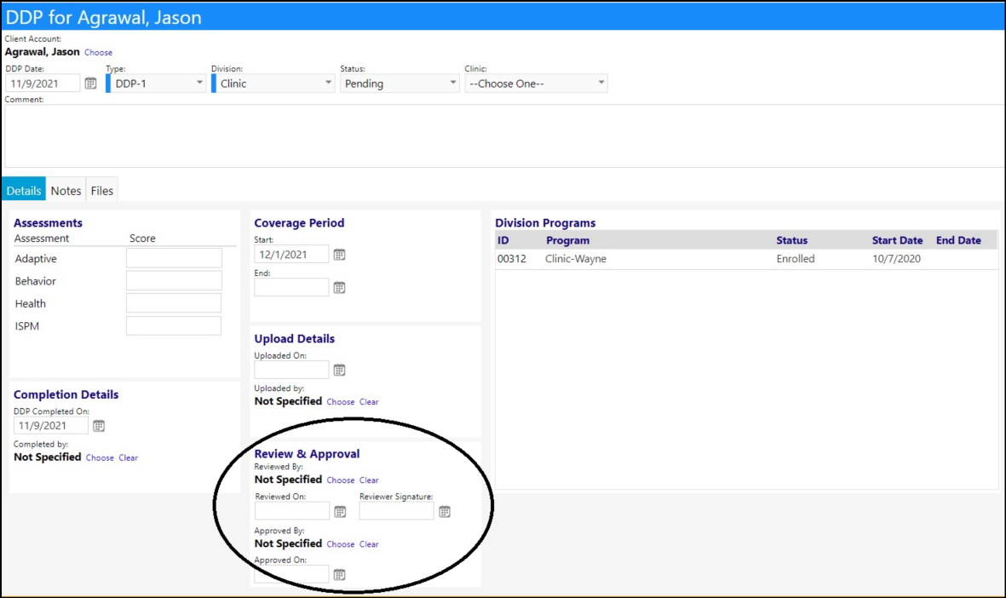Screen dimensions: 1006x598
Task: Open calendar for Coverage Period End
Action: (x=339, y=287)
